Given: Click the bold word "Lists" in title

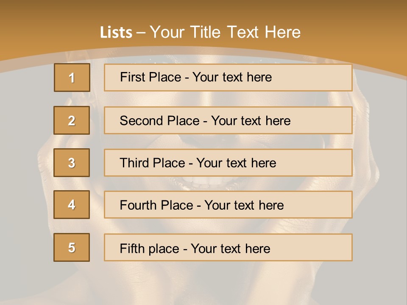Looking at the screenshot, I should pyautogui.click(x=116, y=33).
